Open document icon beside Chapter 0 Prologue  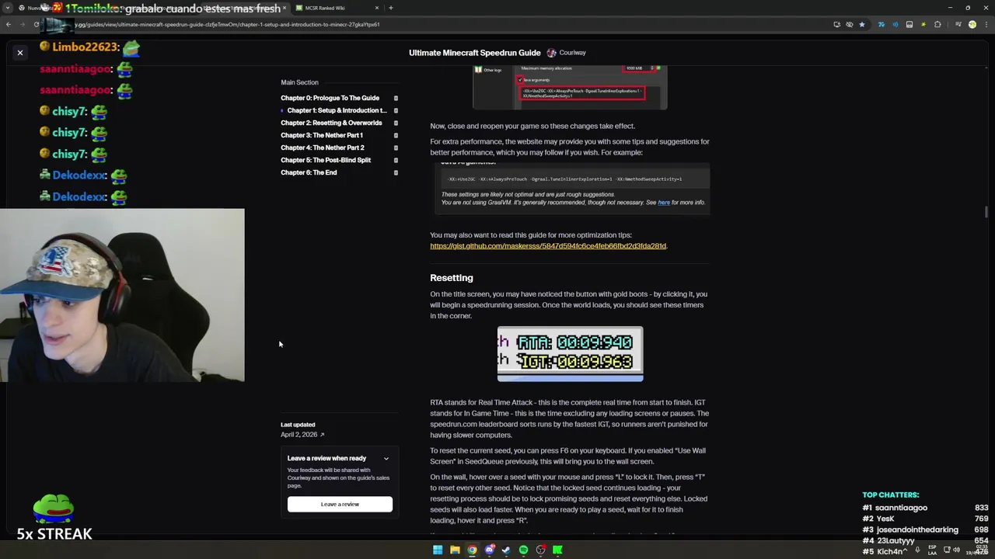[x=396, y=98]
